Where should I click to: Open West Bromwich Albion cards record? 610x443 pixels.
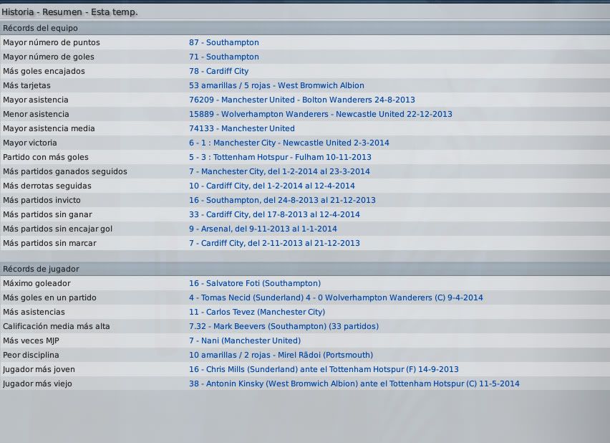click(276, 85)
